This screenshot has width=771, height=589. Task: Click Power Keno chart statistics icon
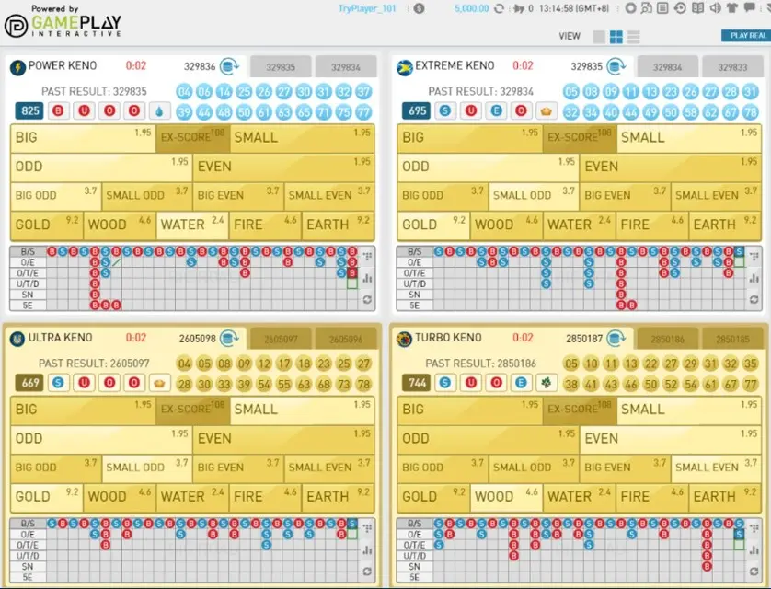(x=367, y=278)
